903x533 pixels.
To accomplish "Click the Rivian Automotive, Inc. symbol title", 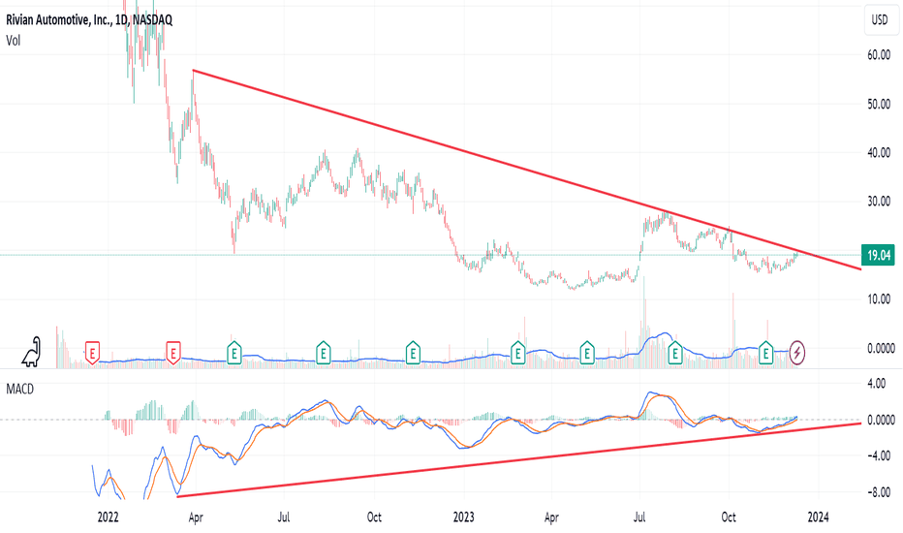I will (89, 19).
